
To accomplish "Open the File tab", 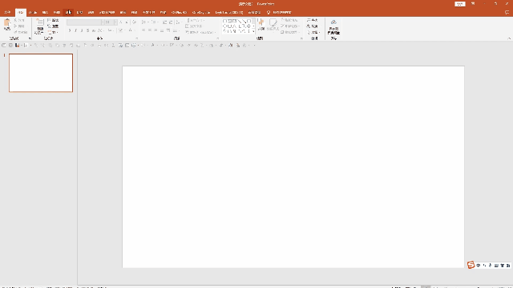I will click(x=7, y=13).
